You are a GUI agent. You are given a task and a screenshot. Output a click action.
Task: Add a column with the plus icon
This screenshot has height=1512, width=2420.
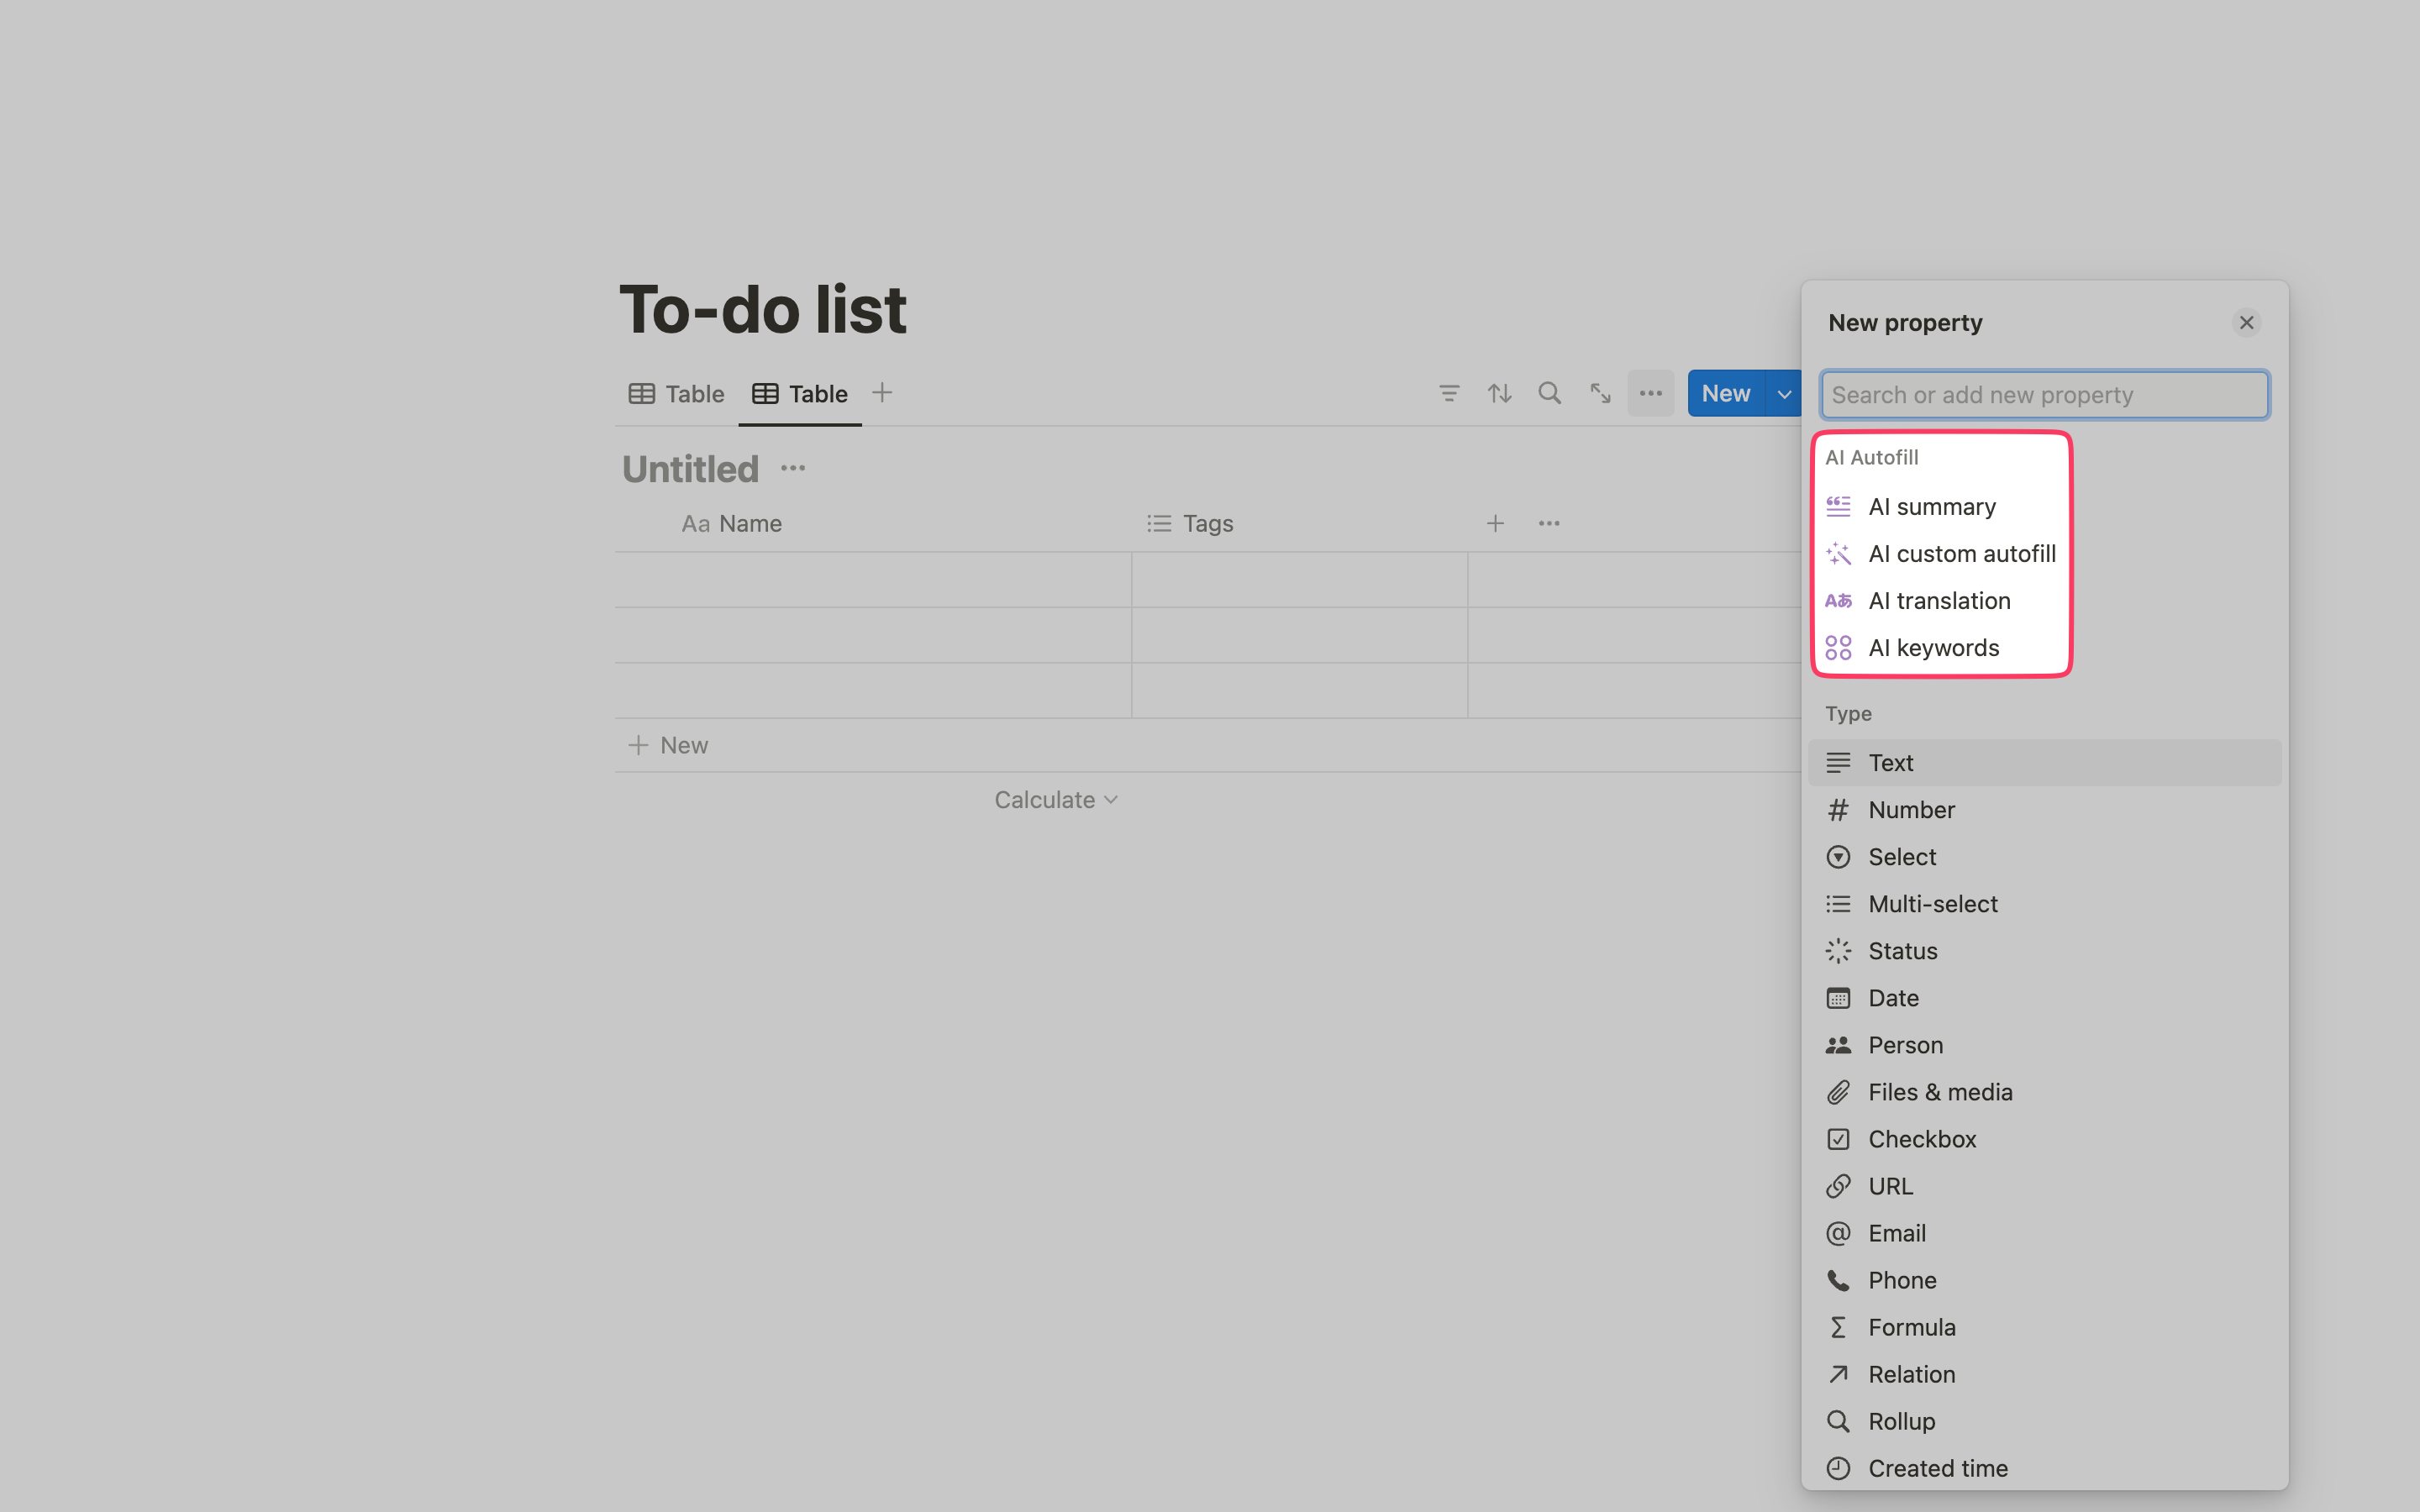pos(1495,523)
